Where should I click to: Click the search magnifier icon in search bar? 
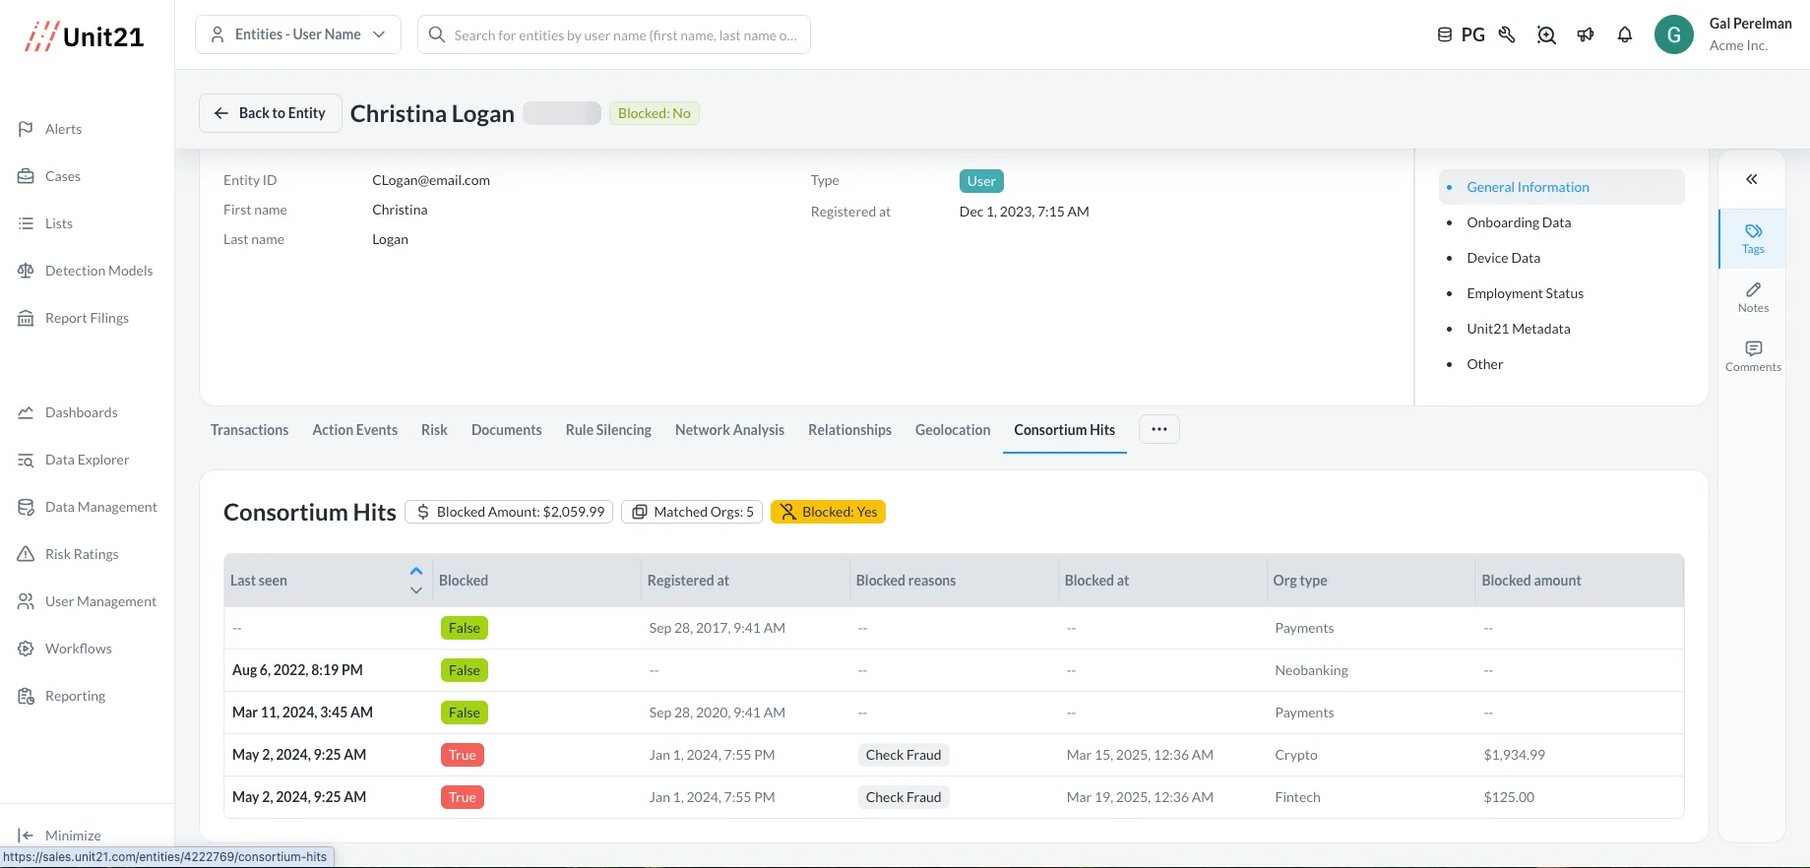437,34
